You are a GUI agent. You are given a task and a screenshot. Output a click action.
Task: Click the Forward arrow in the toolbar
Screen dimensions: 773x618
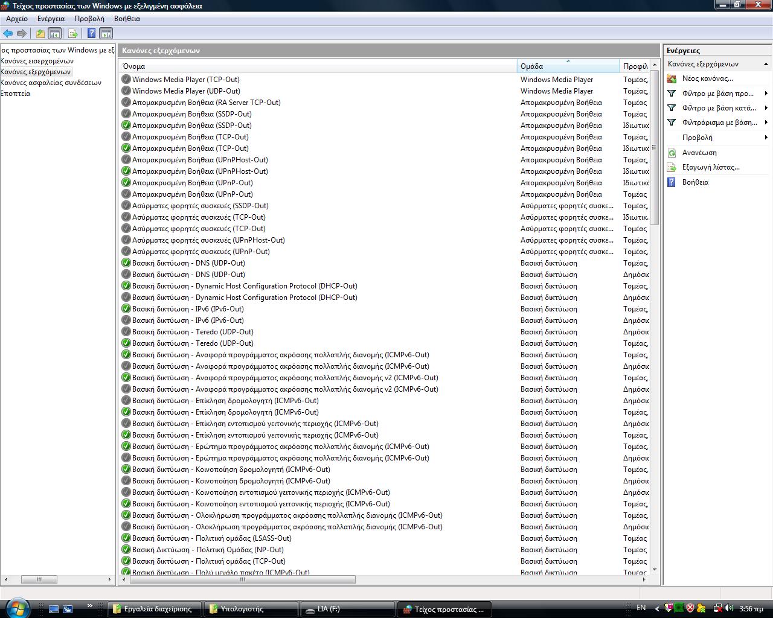click(x=22, y=34)
